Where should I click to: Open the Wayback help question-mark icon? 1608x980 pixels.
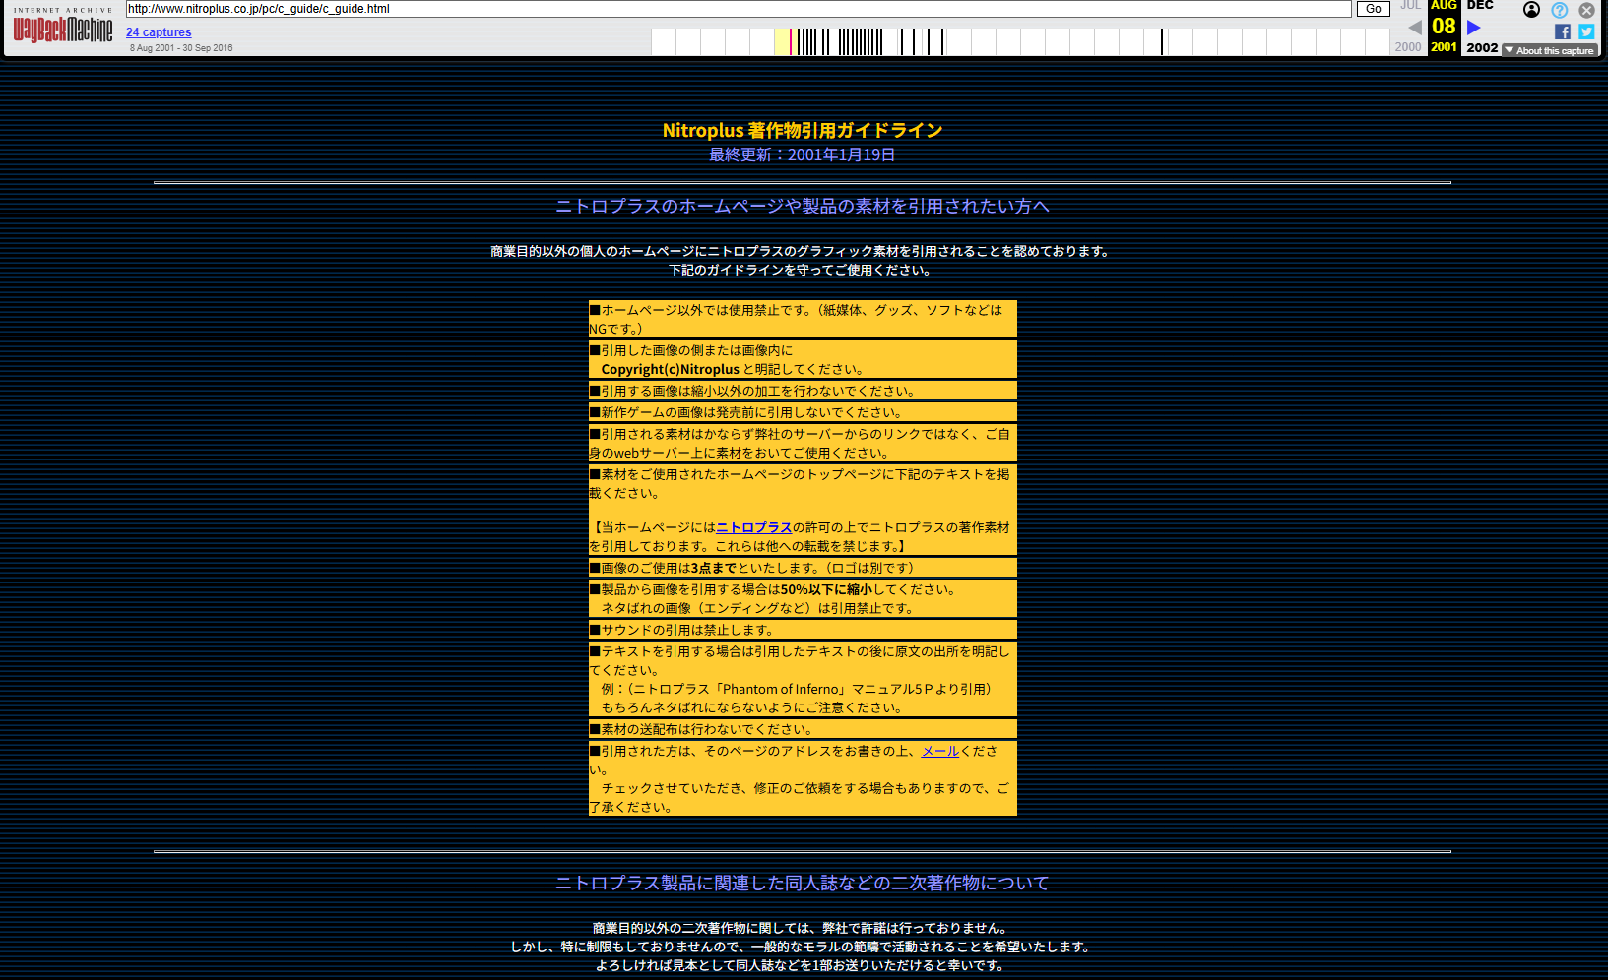[x=1560, y=10]
